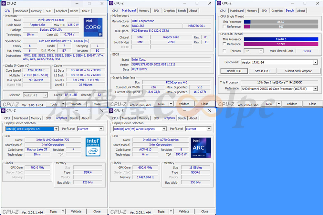Click the Intel Arc Graphics logo
This screenshot has height=215, width=323.
(201, 148)
